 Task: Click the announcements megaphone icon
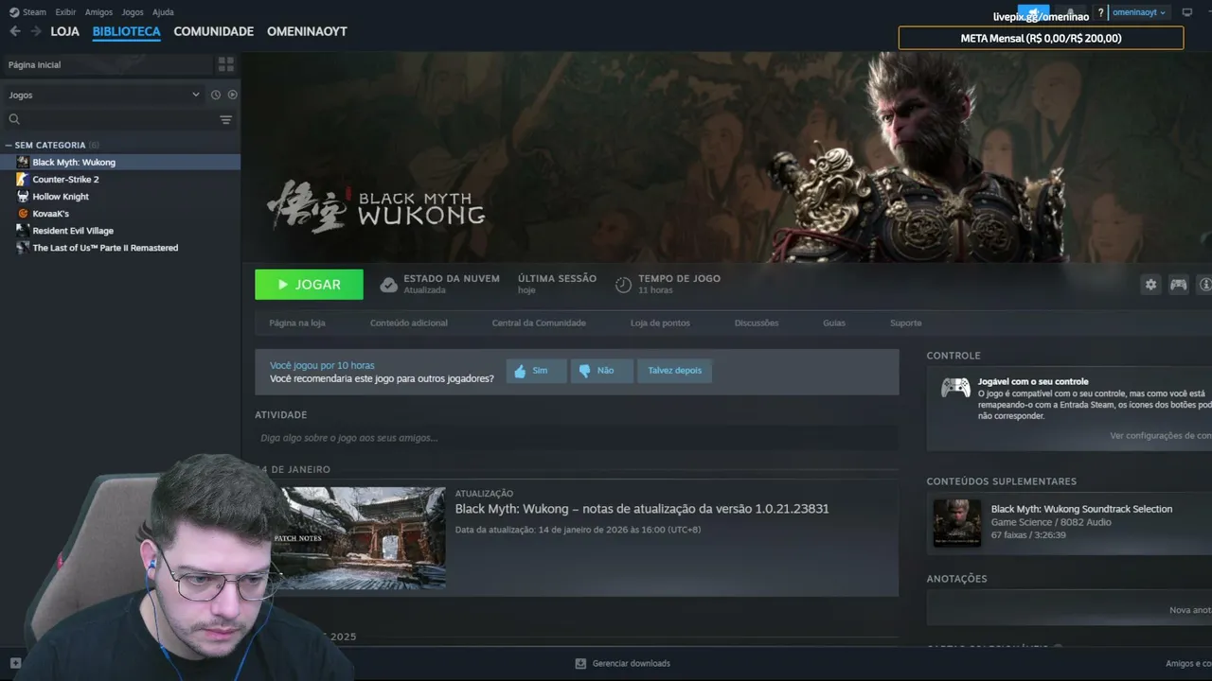tap(1033, 12)
